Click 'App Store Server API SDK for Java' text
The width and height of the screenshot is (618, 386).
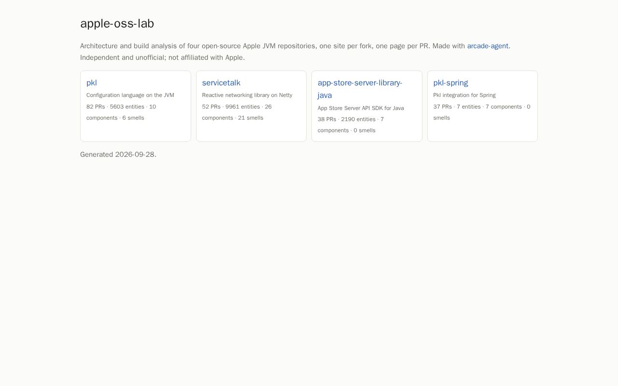pos(361,108)
